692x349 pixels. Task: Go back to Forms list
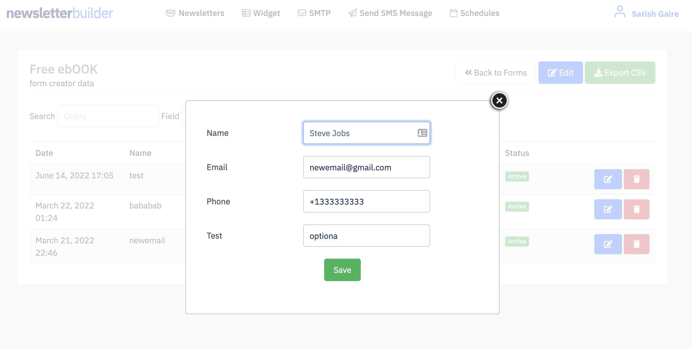[x=496, y=73]
